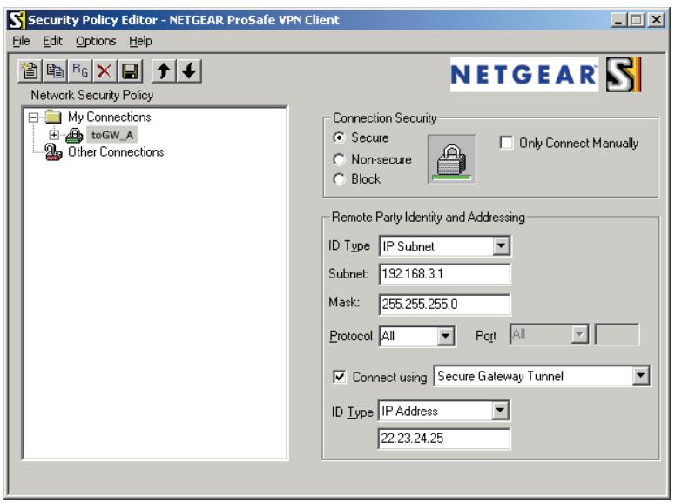Click the gateway IP field 22.23.24.25
The height and width of the screenshot is (503, 675).
coord(444,439)
